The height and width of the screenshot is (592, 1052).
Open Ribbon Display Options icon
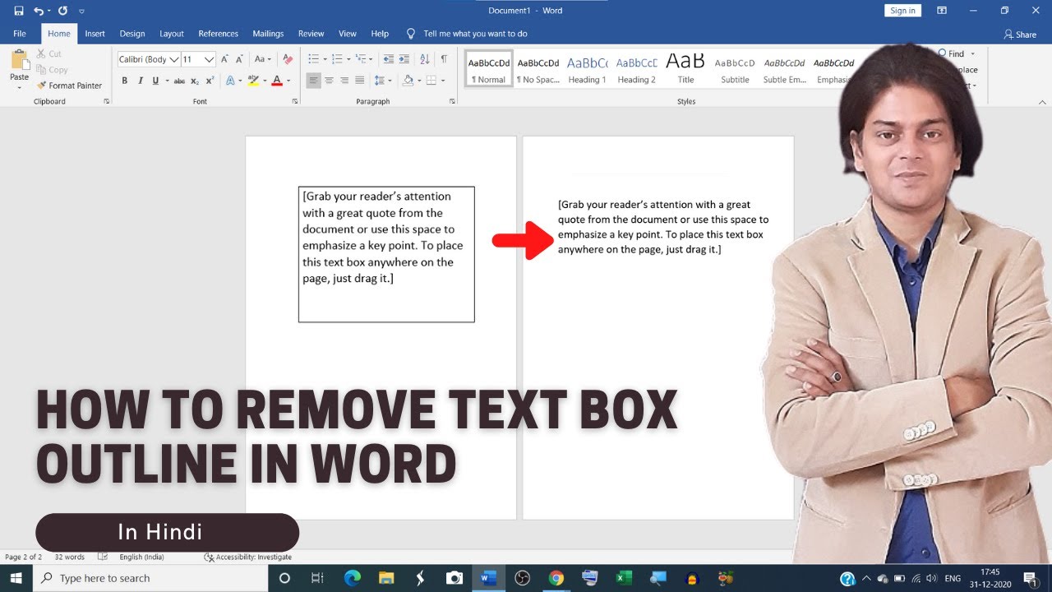(942, 11)
